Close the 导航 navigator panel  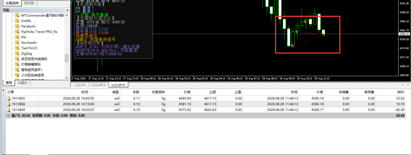pyautogui.click(x=67, y=10)
